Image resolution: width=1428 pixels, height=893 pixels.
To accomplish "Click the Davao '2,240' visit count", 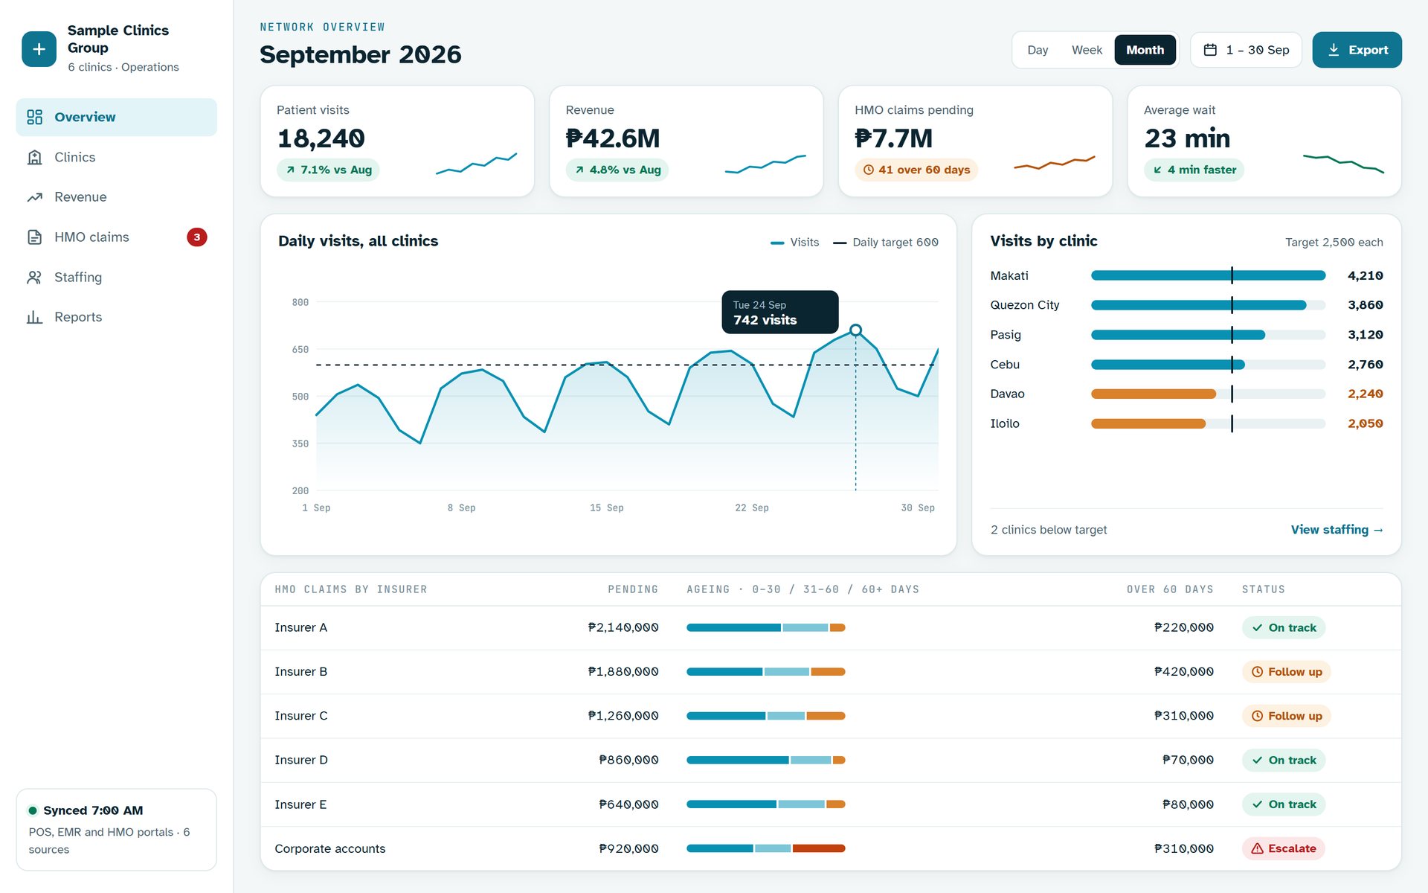I will [1366, 394].
